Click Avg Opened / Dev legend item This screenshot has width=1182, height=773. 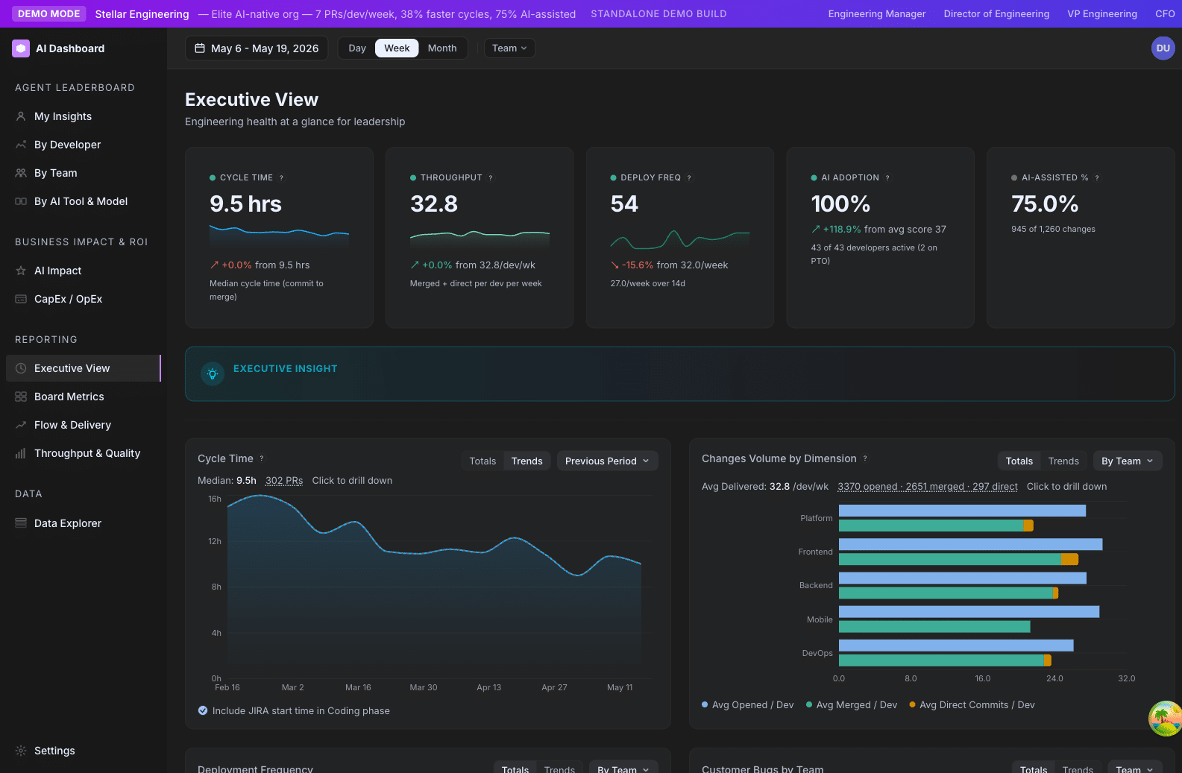point(748,705)
